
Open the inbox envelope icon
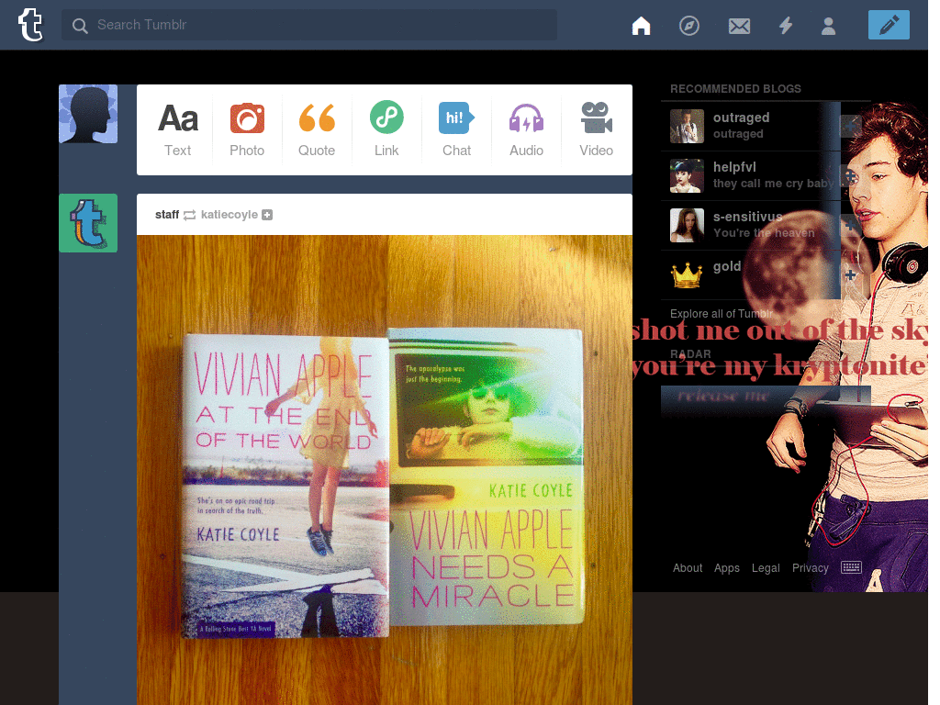tap(739, 26)
